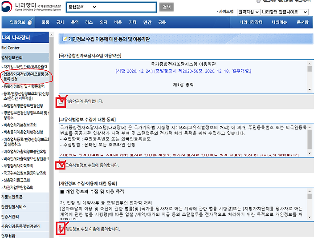
Task: Open the 외자 menu item
Action: point(103,22)
